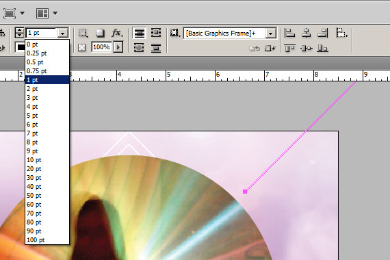Open the opacity slider arrow button
The height and width of the screenshot is (260, 390).
118,47
